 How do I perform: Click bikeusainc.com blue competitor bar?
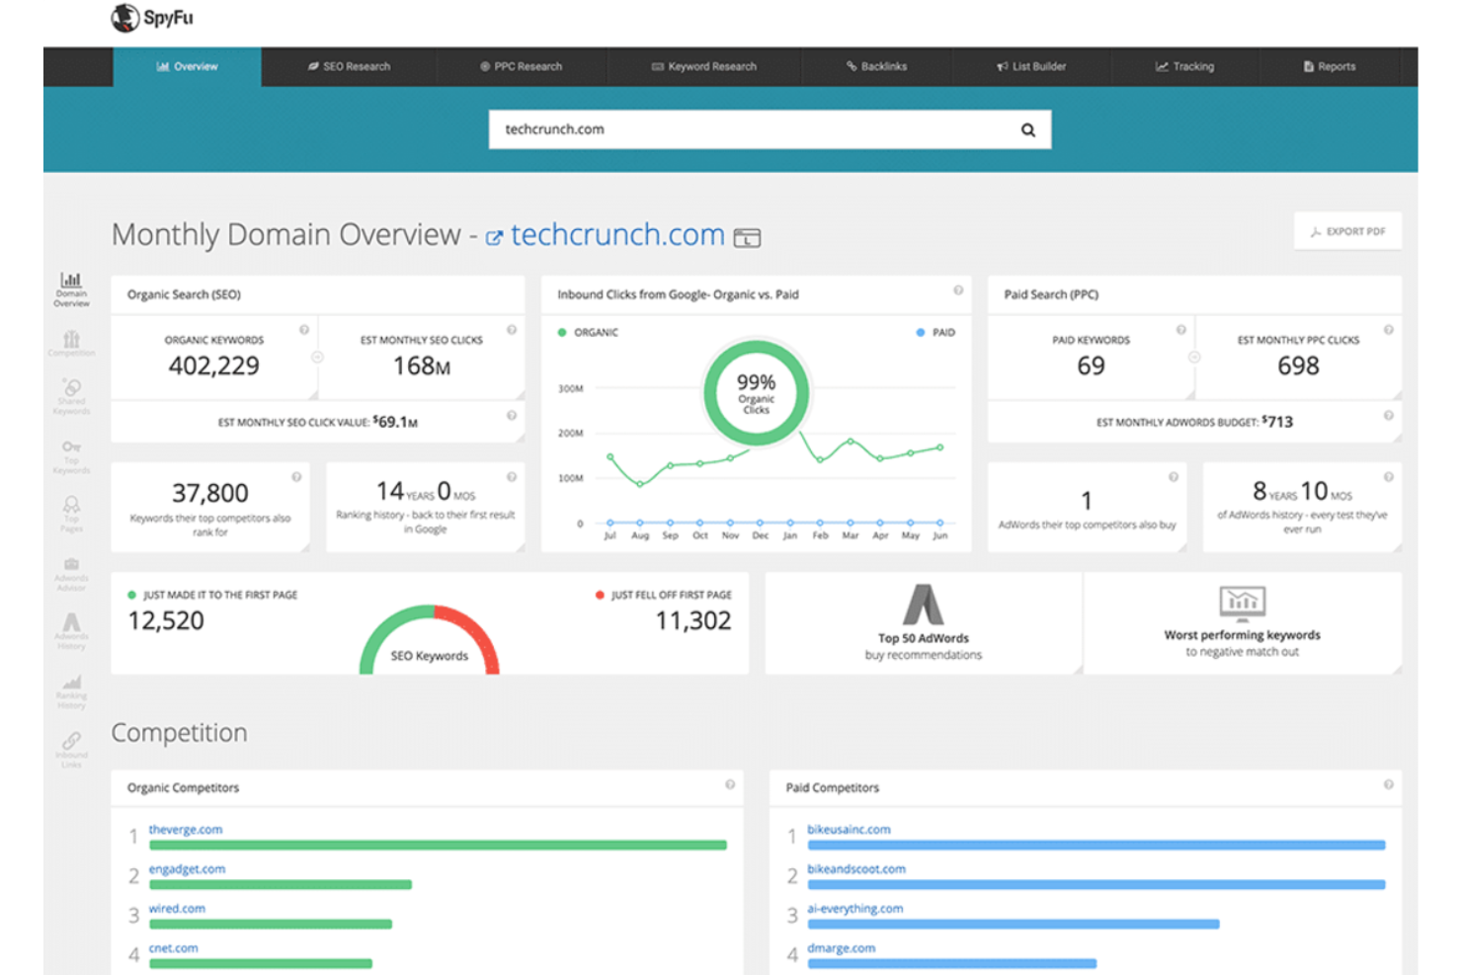pos(1096,846)
